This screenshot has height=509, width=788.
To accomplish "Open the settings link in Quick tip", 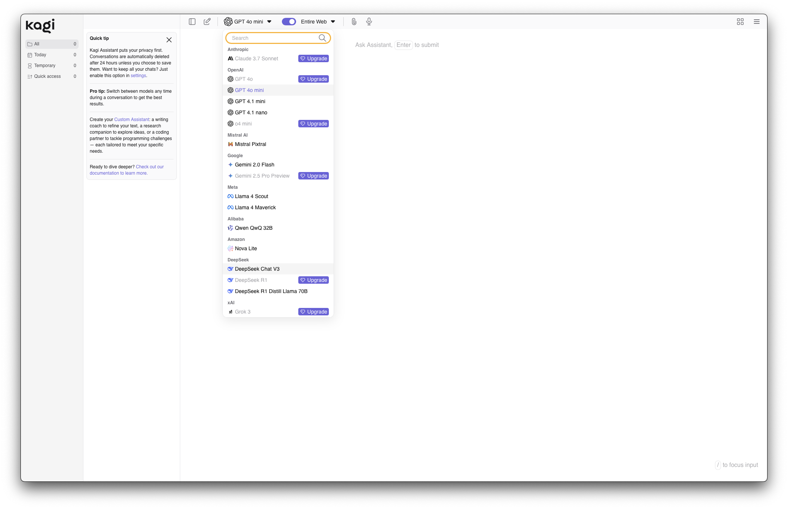I will pos(138,76).
